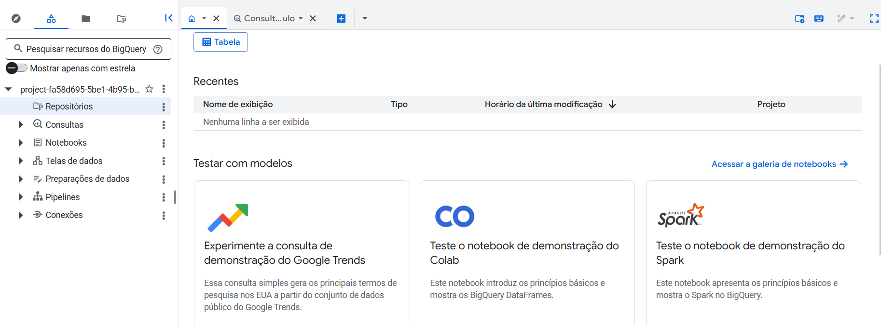881x326 pixels.
Task: Expand the Preparações de dados node
Action: [x=21, y=179]
